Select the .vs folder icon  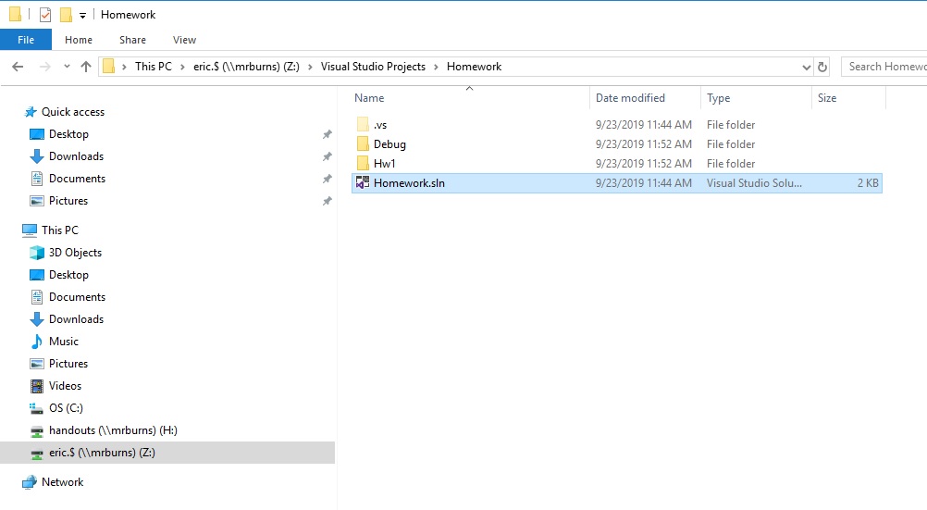click(x=363, y=125)
